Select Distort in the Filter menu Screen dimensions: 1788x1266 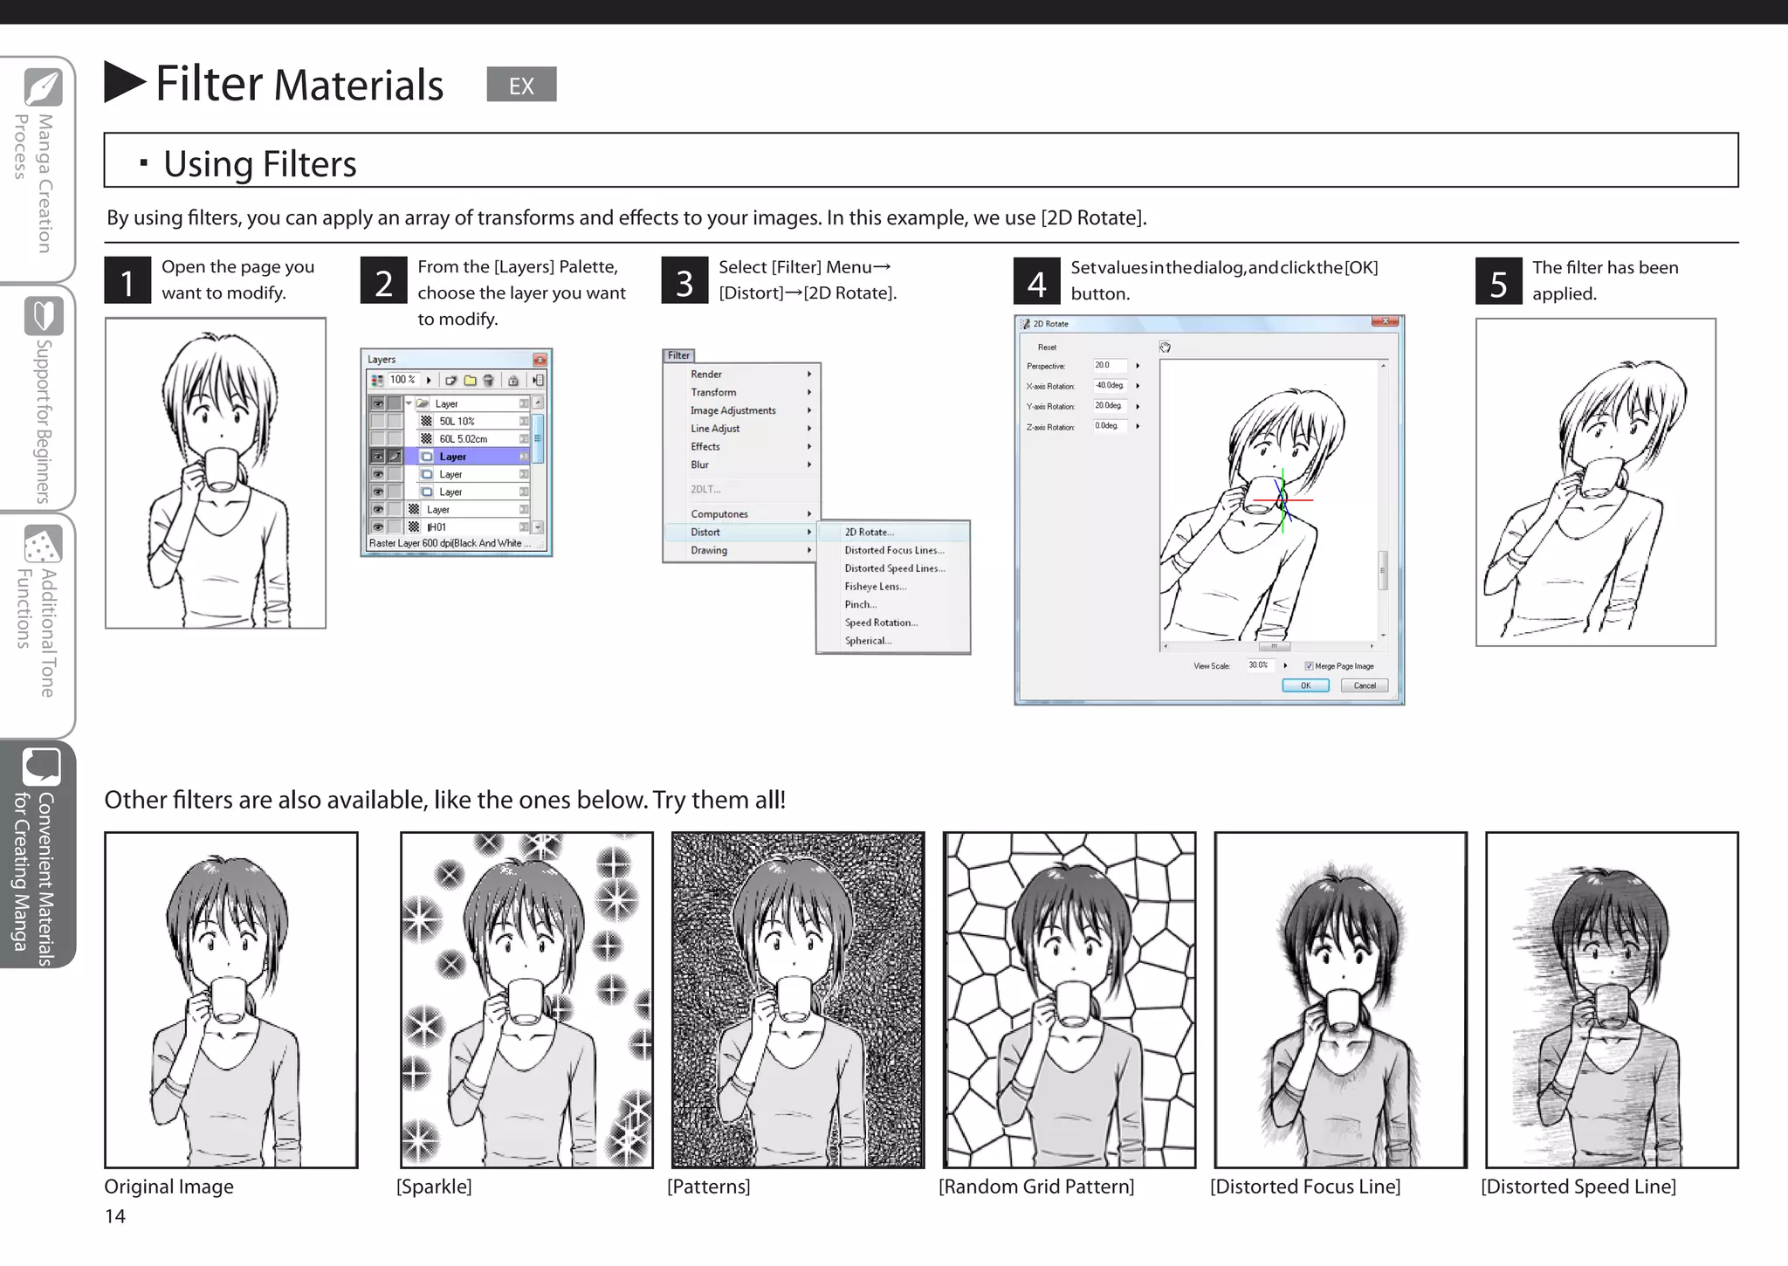coord(742,532)
